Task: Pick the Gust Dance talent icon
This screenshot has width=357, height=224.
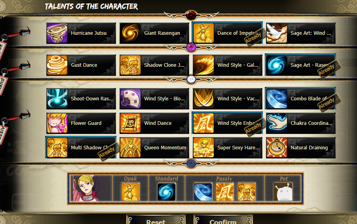Action: pos(57,65)
